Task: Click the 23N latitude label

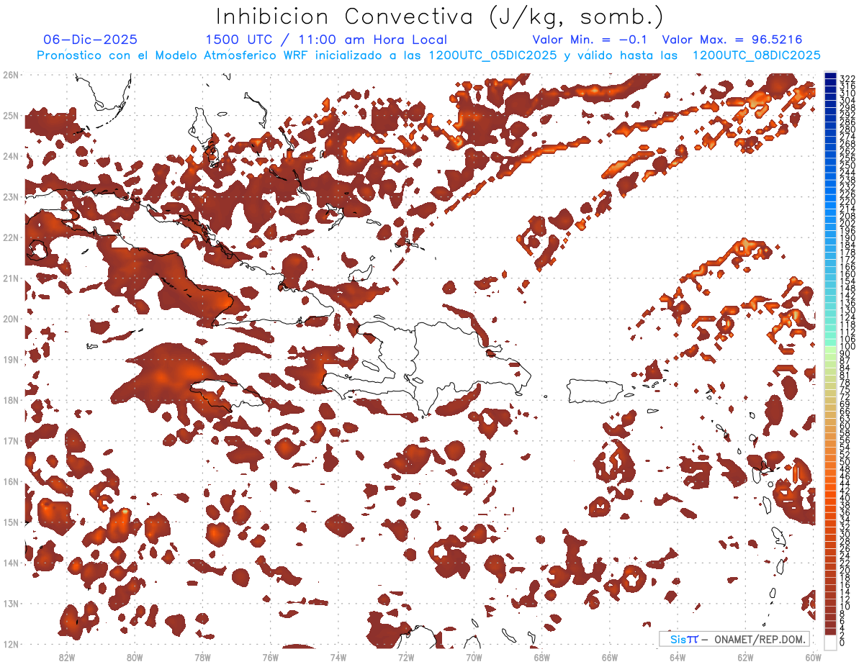Action: tap(10, 196)
